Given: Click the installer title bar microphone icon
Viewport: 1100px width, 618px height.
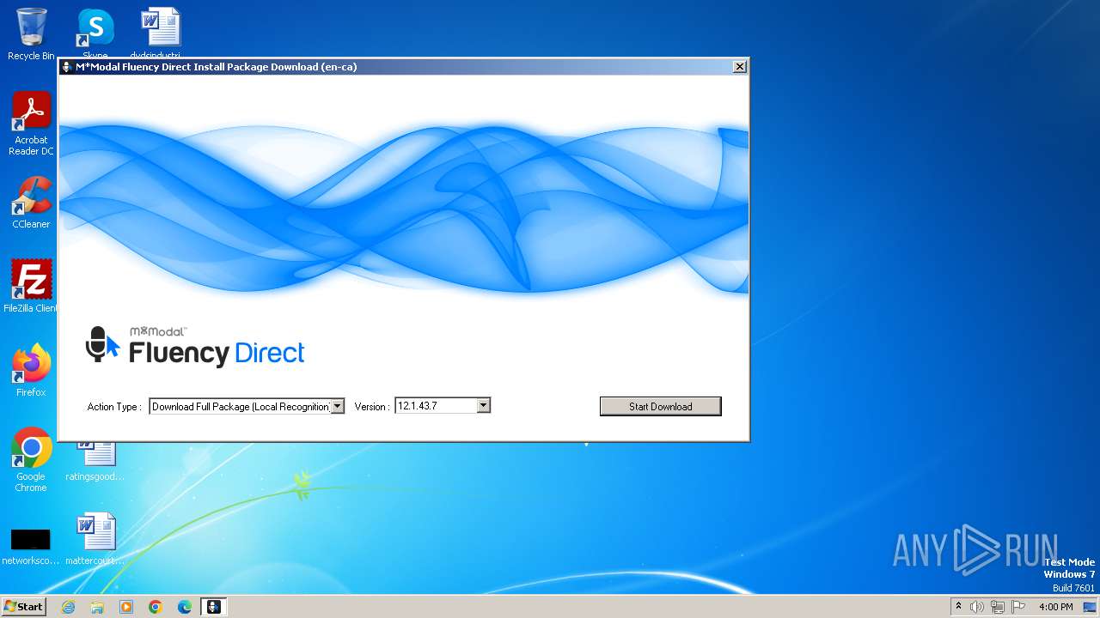Looking at the screenshot, I should 67,66.
